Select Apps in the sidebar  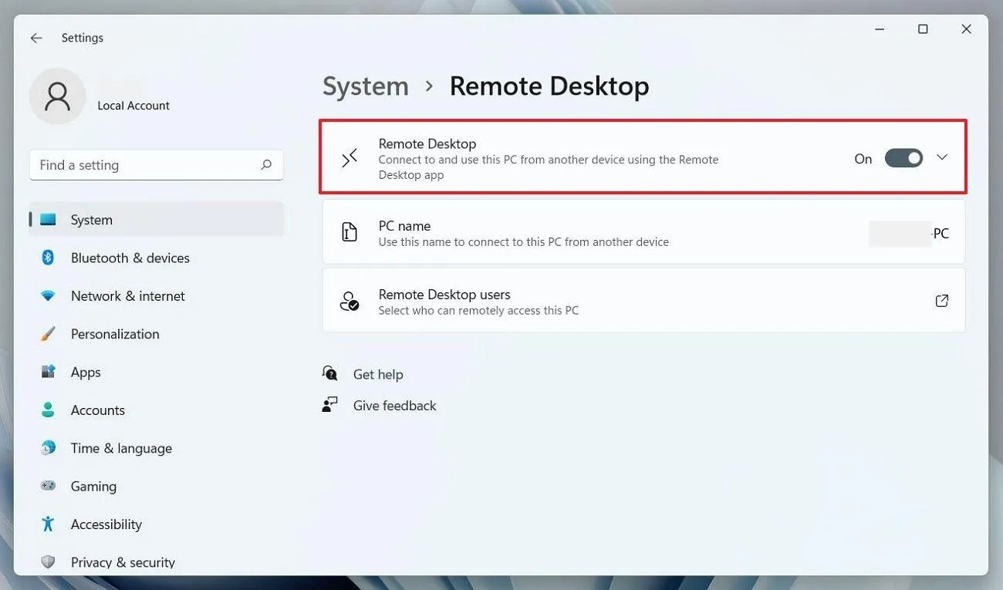(157, 372)
